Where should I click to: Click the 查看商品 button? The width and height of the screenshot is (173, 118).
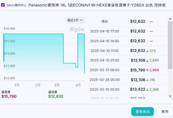pos(142,112)
